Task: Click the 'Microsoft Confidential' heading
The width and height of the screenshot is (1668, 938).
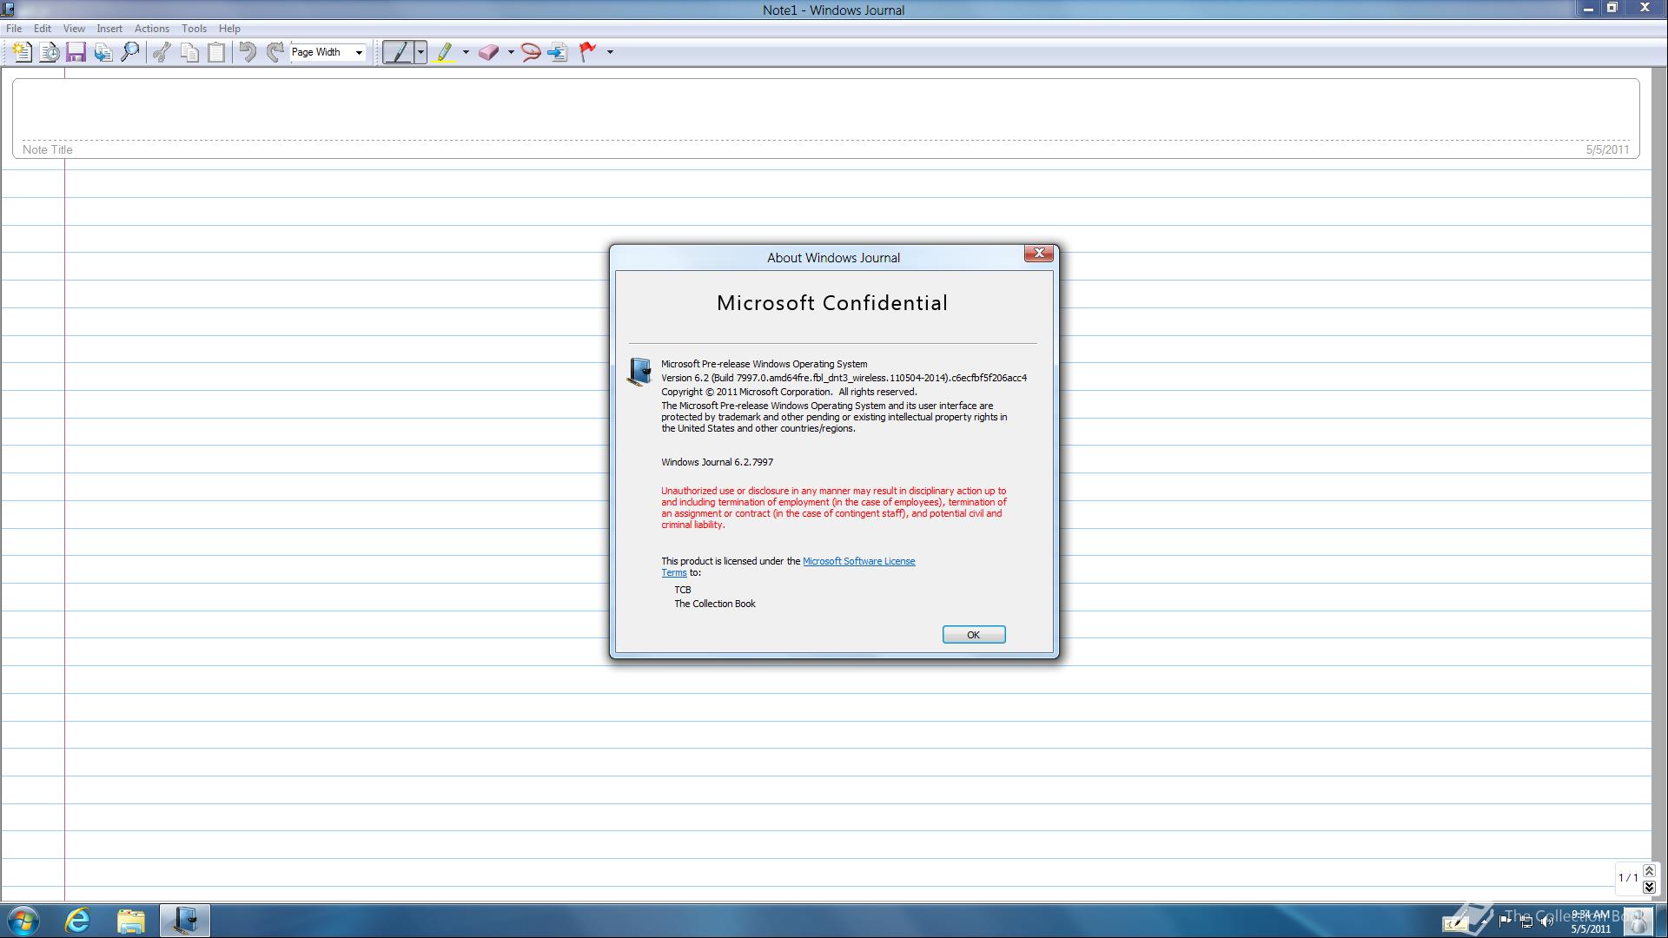Action: pos(832,303)
